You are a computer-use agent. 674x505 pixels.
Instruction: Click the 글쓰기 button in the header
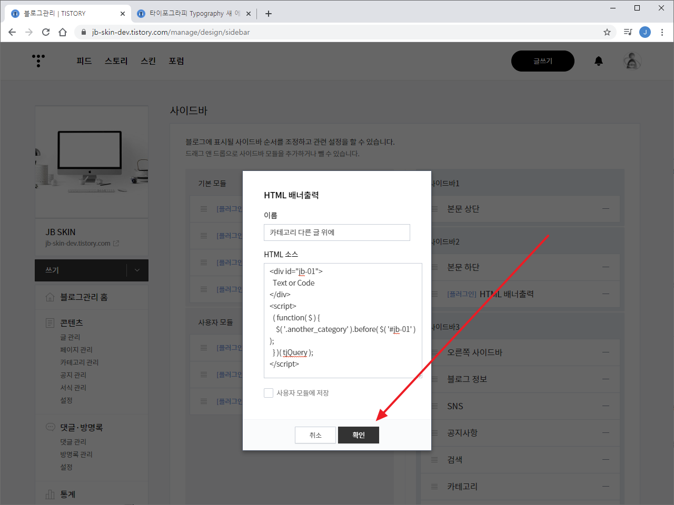click(543, 61)
